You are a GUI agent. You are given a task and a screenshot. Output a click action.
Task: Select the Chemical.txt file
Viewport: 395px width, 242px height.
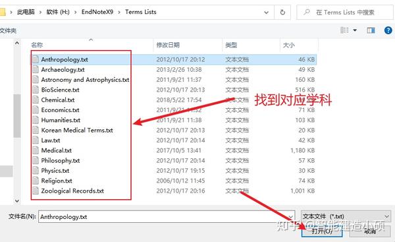click(x=58, y=100)
